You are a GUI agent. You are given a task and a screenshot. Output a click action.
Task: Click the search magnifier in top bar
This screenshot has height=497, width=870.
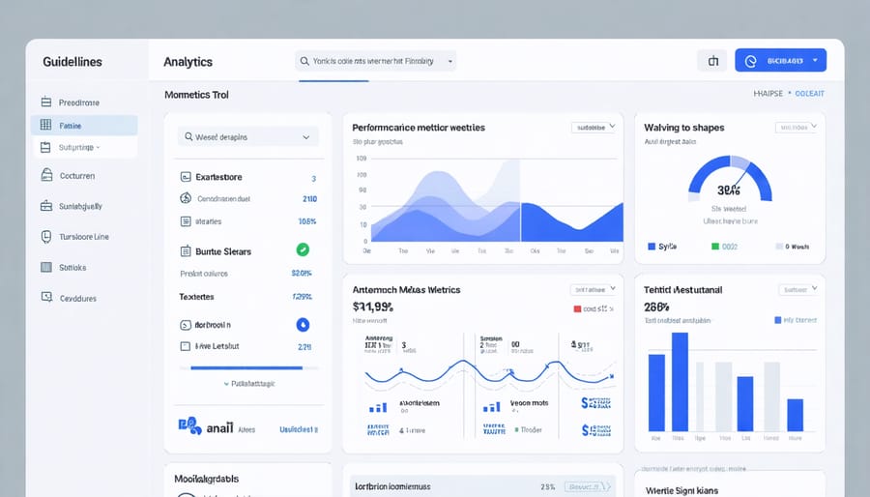(304, 61)
